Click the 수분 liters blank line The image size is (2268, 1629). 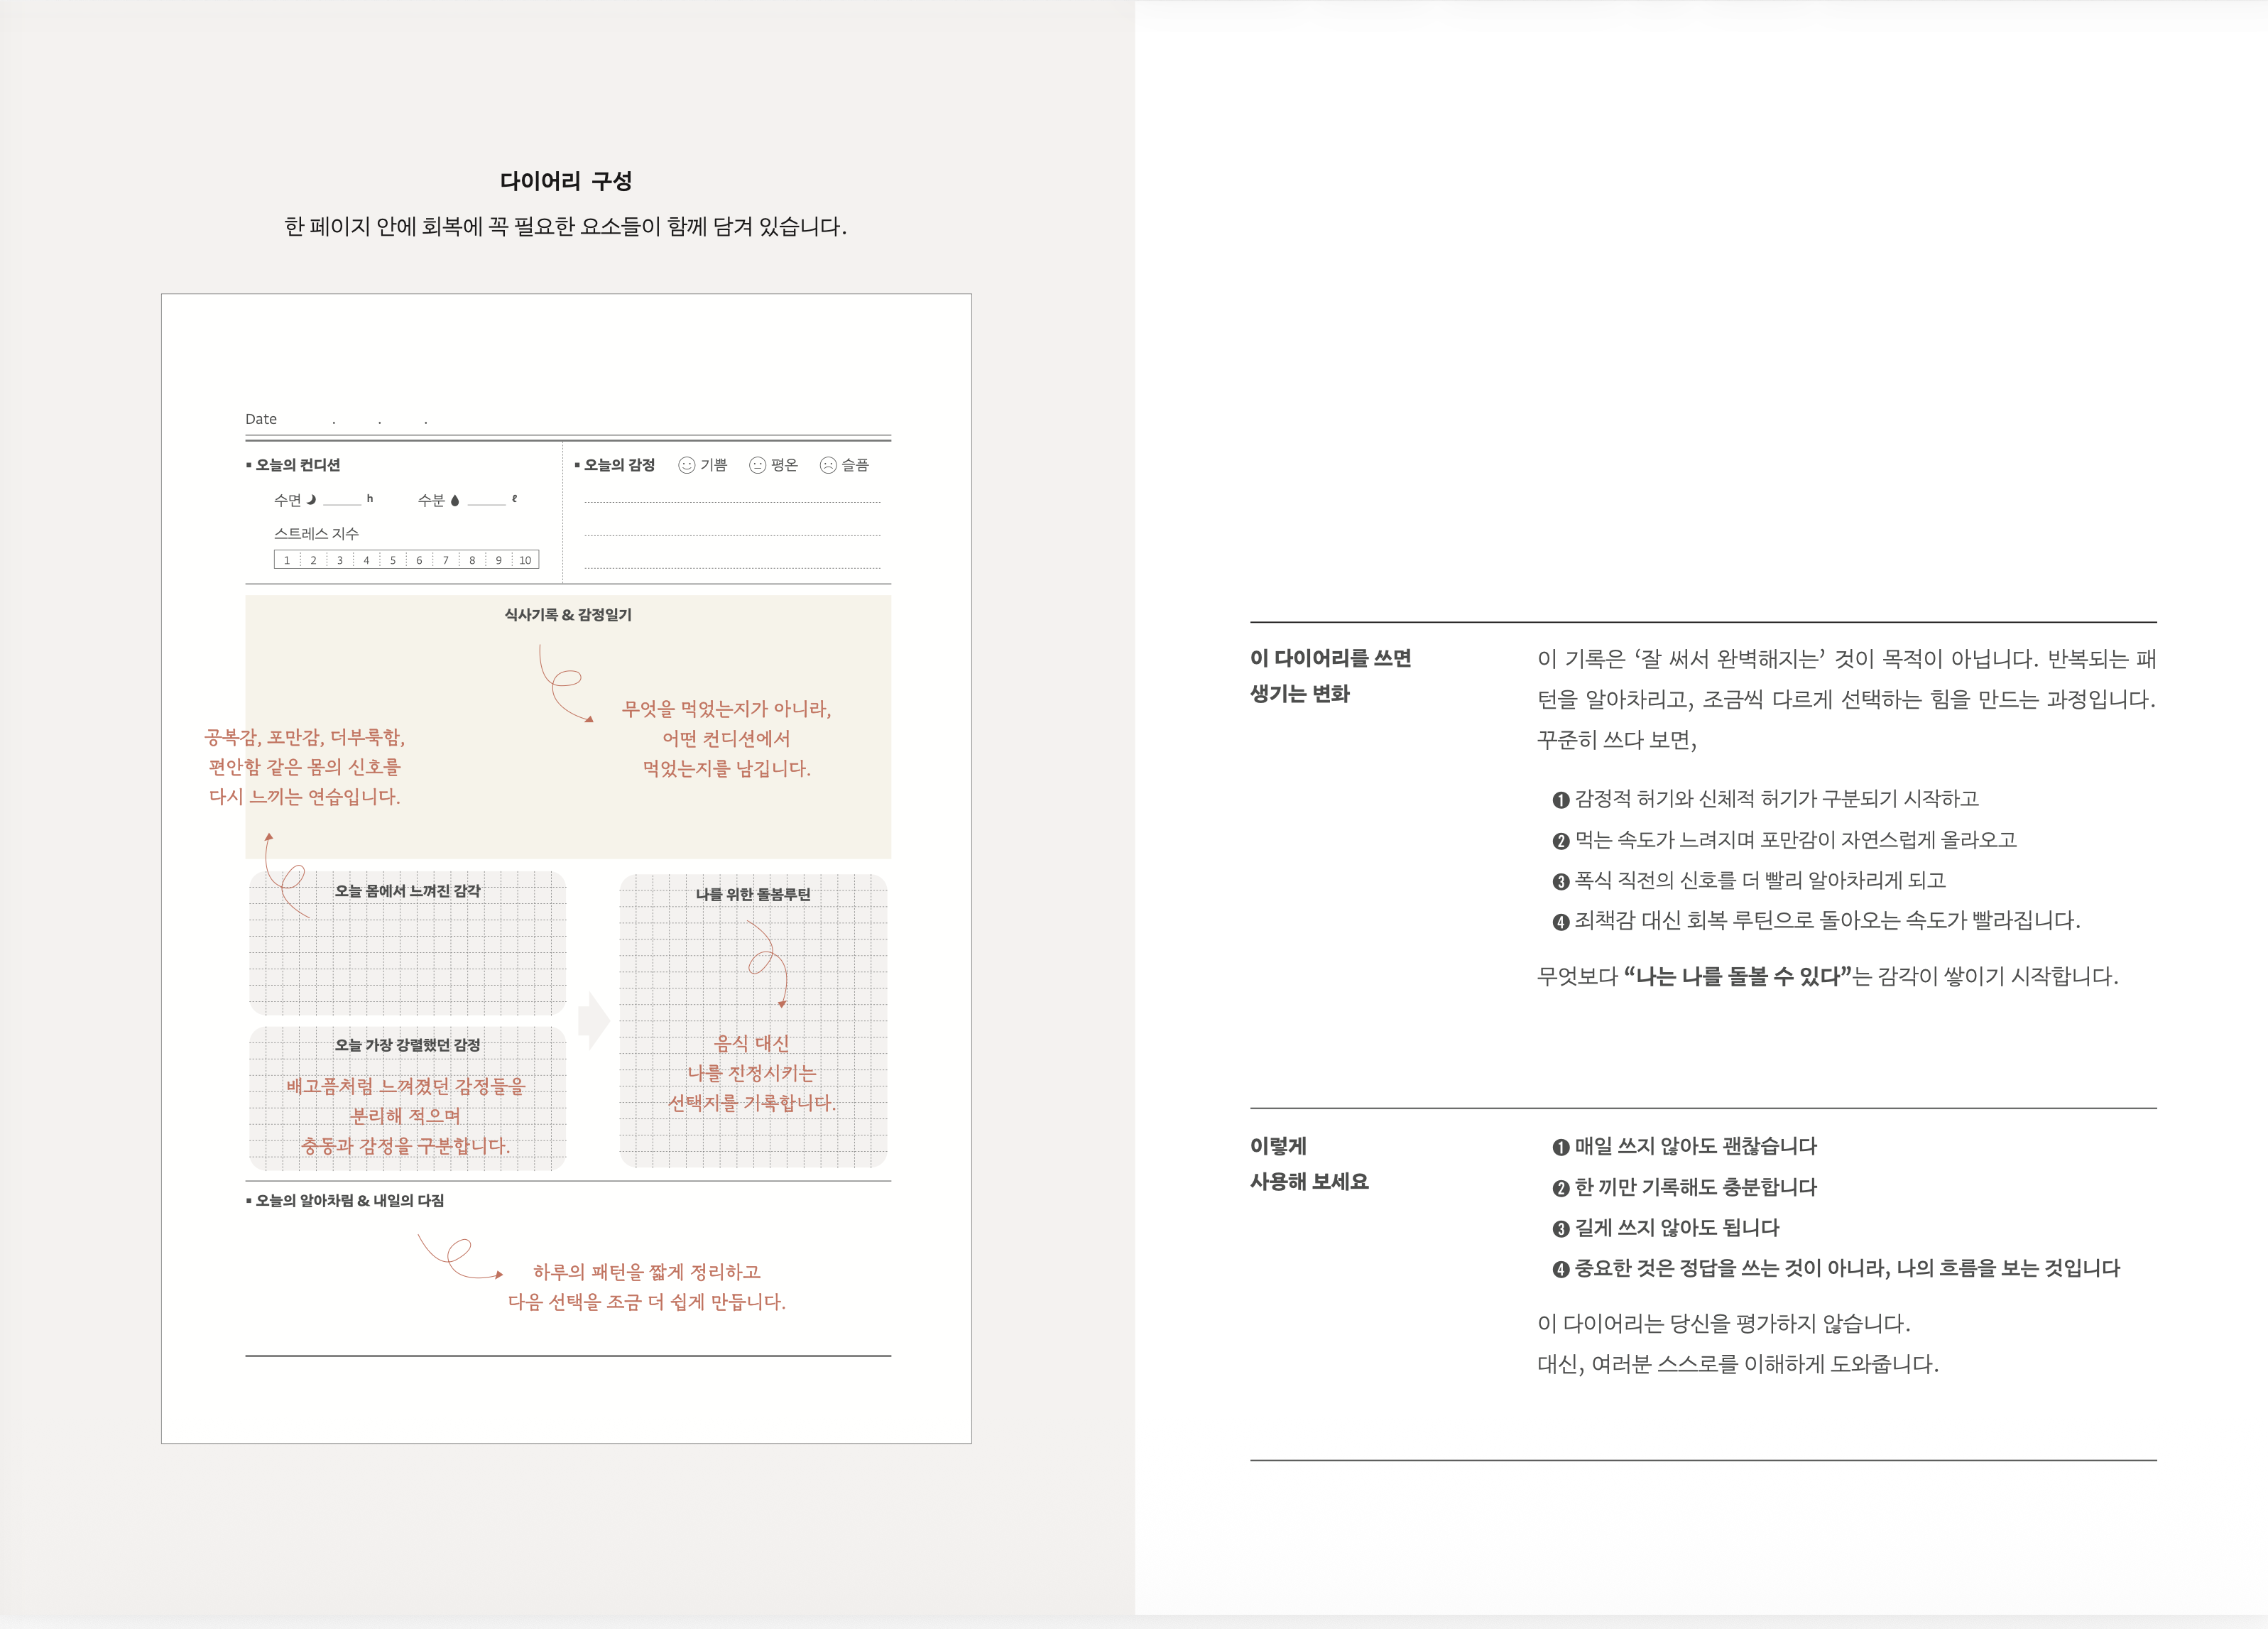point(486,504)
